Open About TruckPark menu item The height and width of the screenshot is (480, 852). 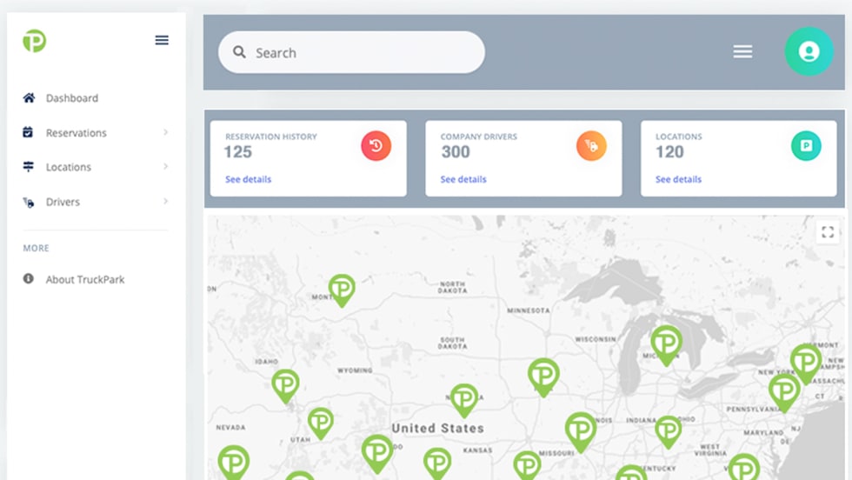(84, 279)
